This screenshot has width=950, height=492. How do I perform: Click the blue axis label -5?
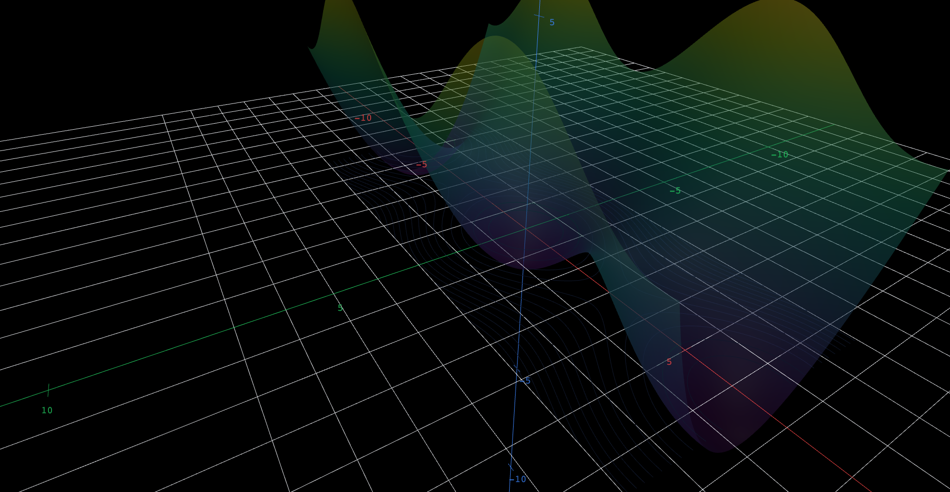525,381
